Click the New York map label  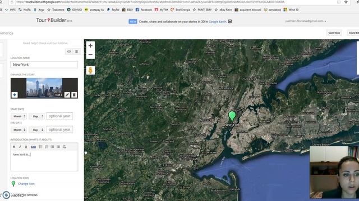coord(232,125)
